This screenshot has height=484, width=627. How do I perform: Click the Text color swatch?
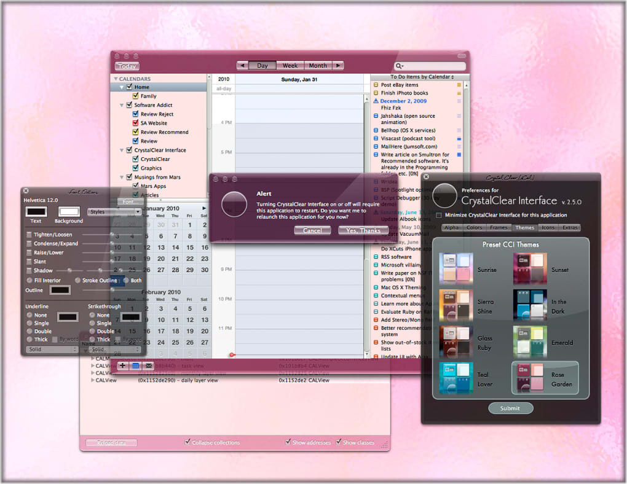coord(36,211)
